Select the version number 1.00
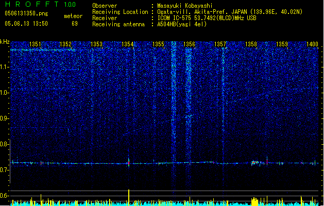This screenshot has height=206, width=324. pos(70,4)
